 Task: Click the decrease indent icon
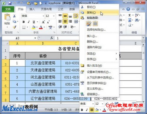60,27
